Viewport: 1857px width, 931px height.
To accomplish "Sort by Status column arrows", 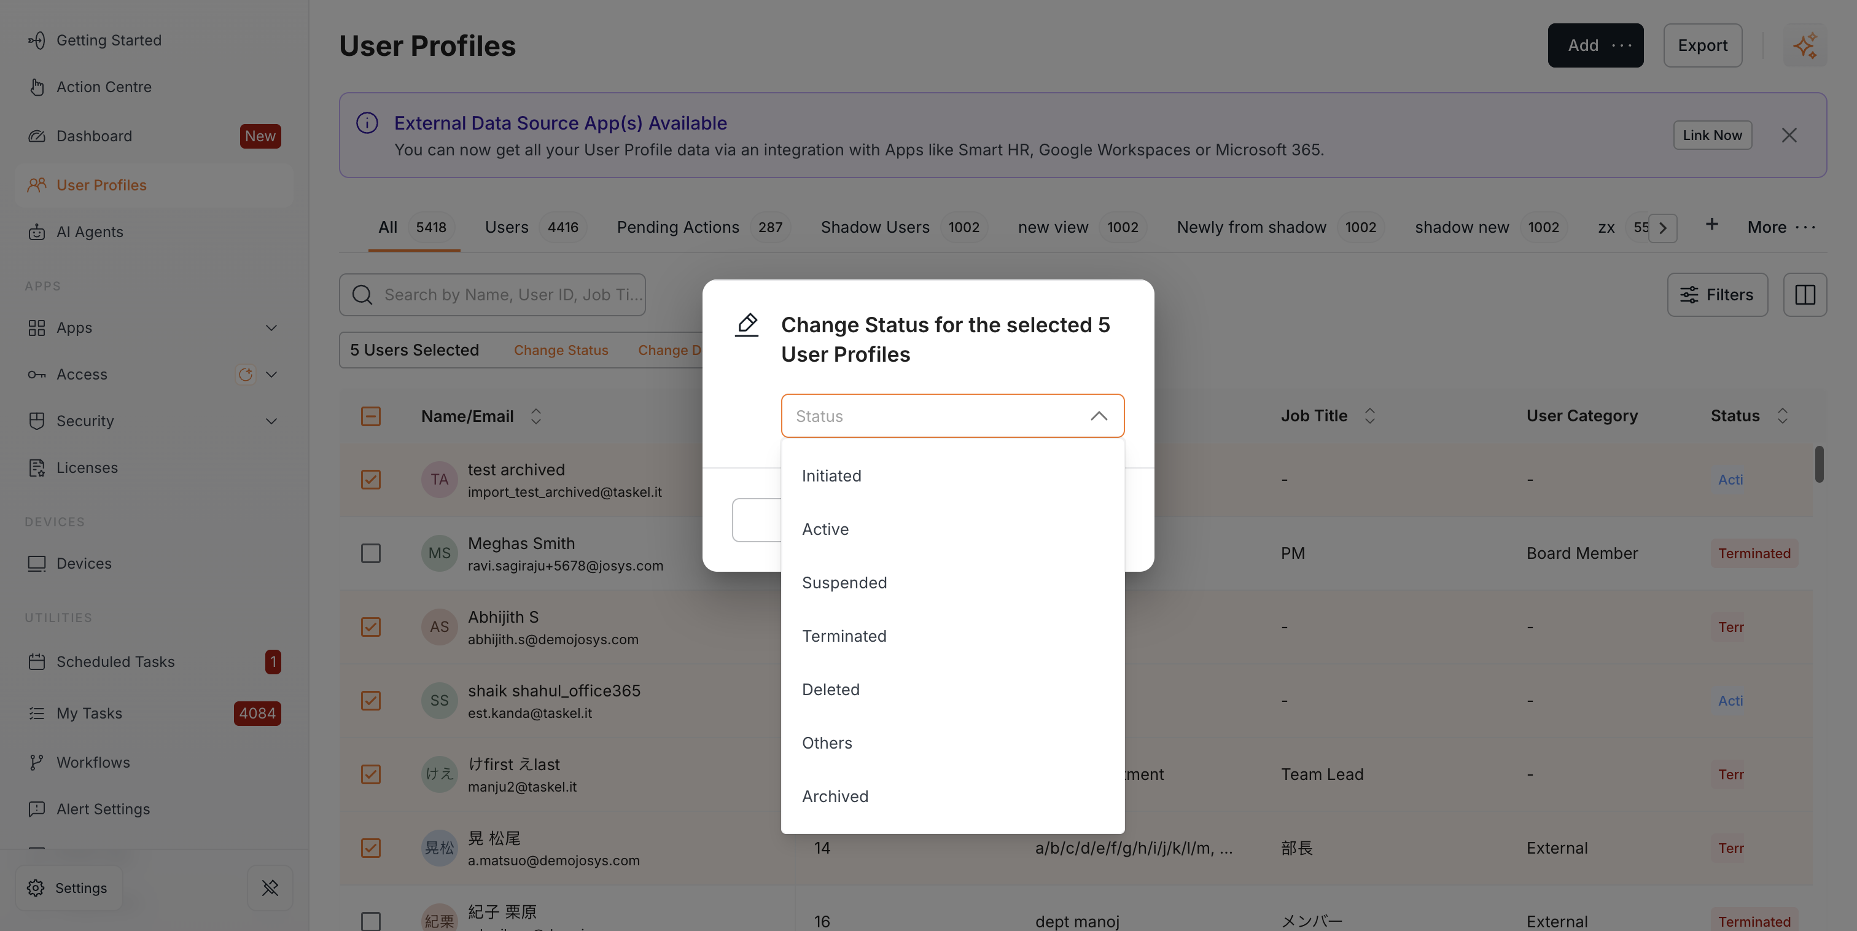I will (1782, 416).
